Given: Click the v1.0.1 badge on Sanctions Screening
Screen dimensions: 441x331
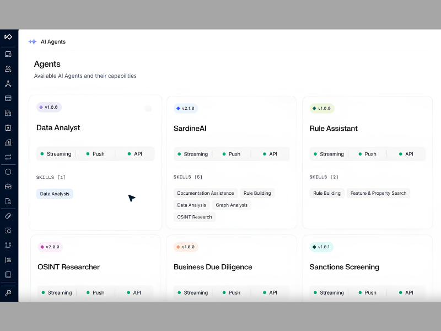Looking at the screenshot, I should coord(321,247).
